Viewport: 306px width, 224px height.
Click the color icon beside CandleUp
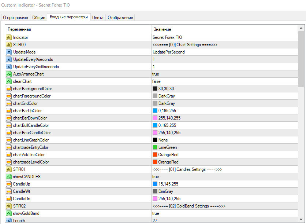pyautogui.click(x=8, y=184)
